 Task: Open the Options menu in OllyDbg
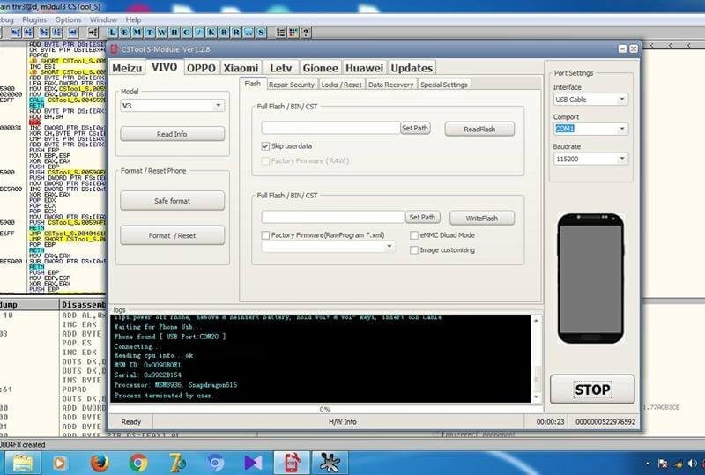[69, 19]
